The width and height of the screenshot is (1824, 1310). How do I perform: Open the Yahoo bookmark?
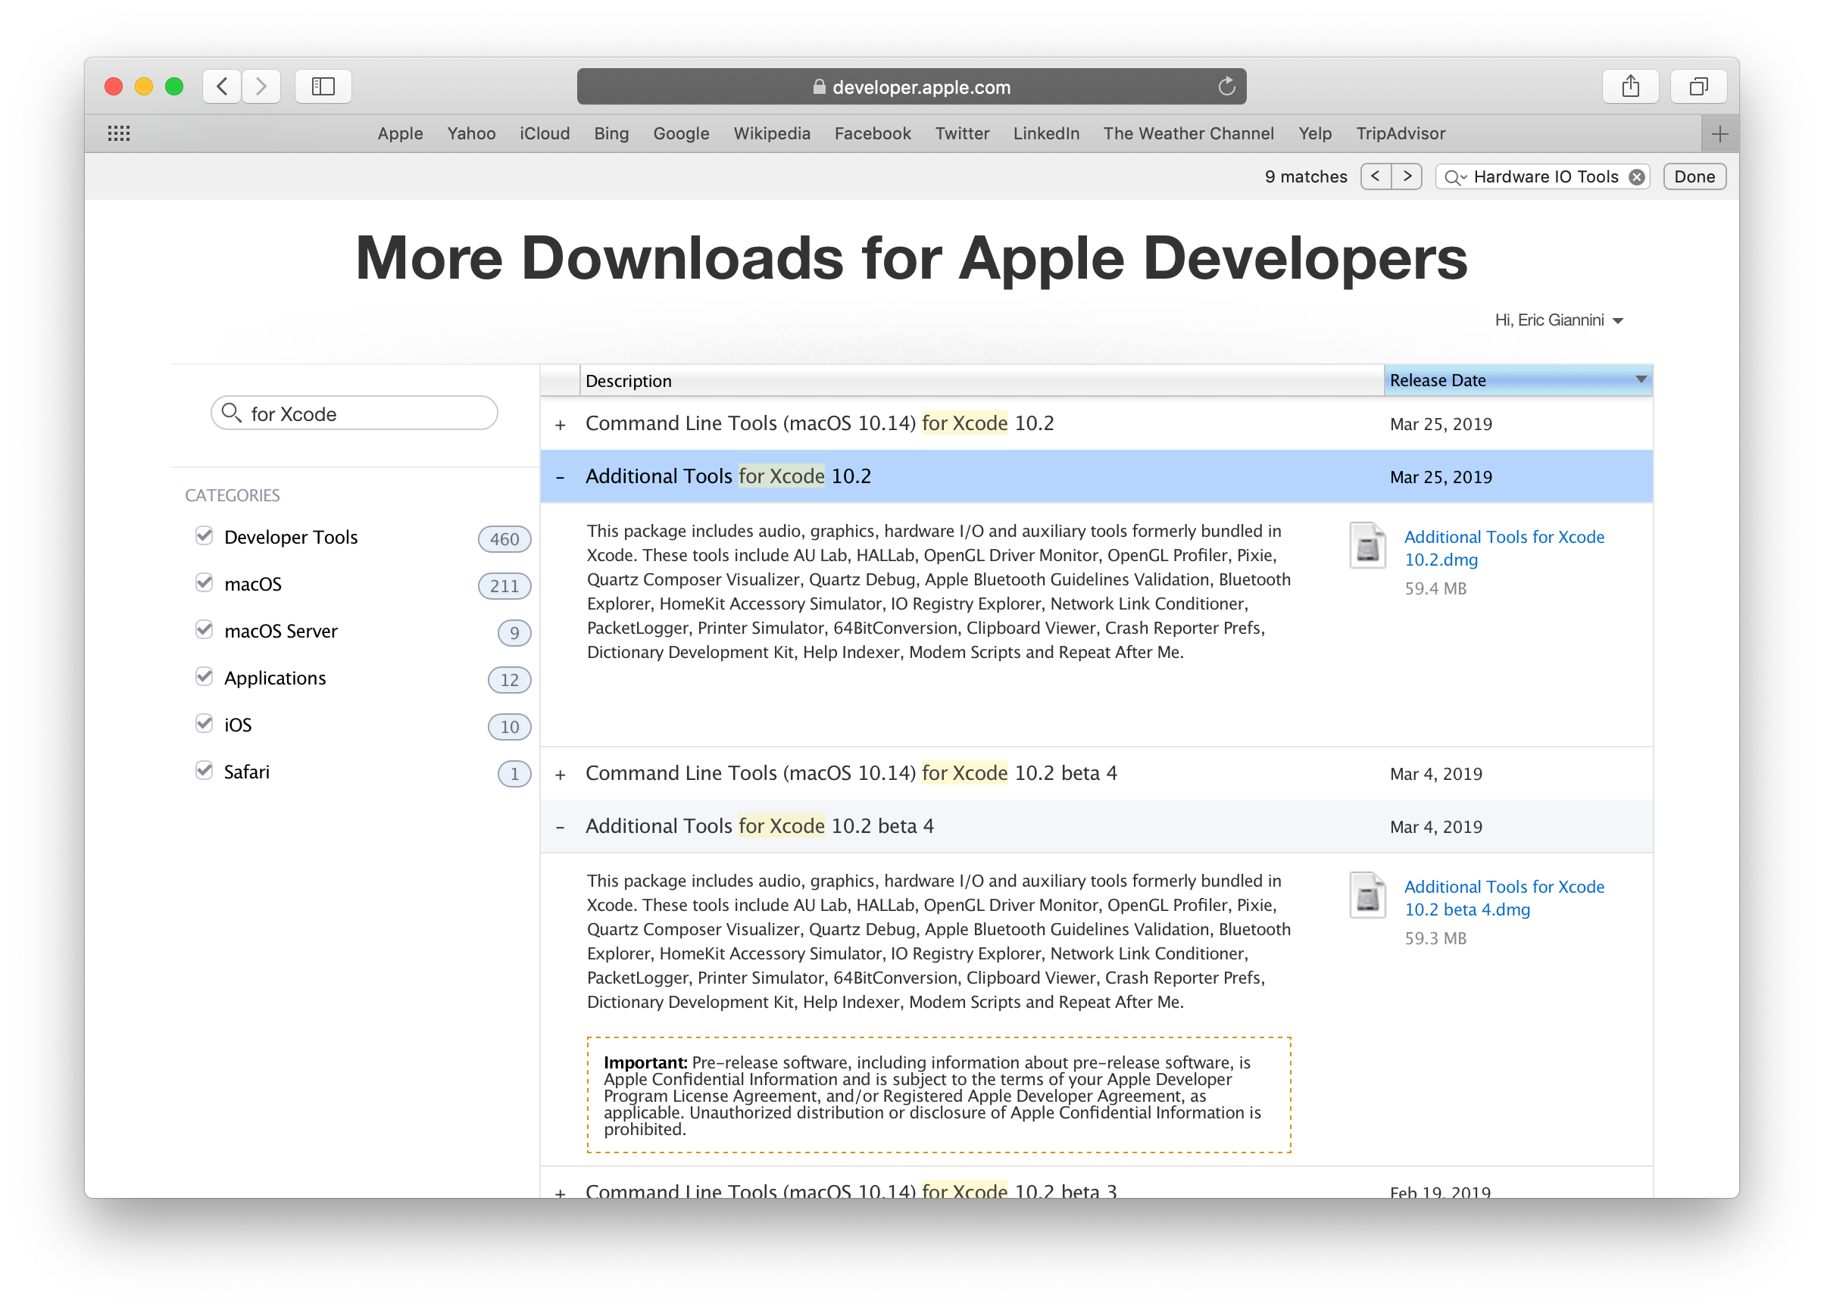[471, 133]
